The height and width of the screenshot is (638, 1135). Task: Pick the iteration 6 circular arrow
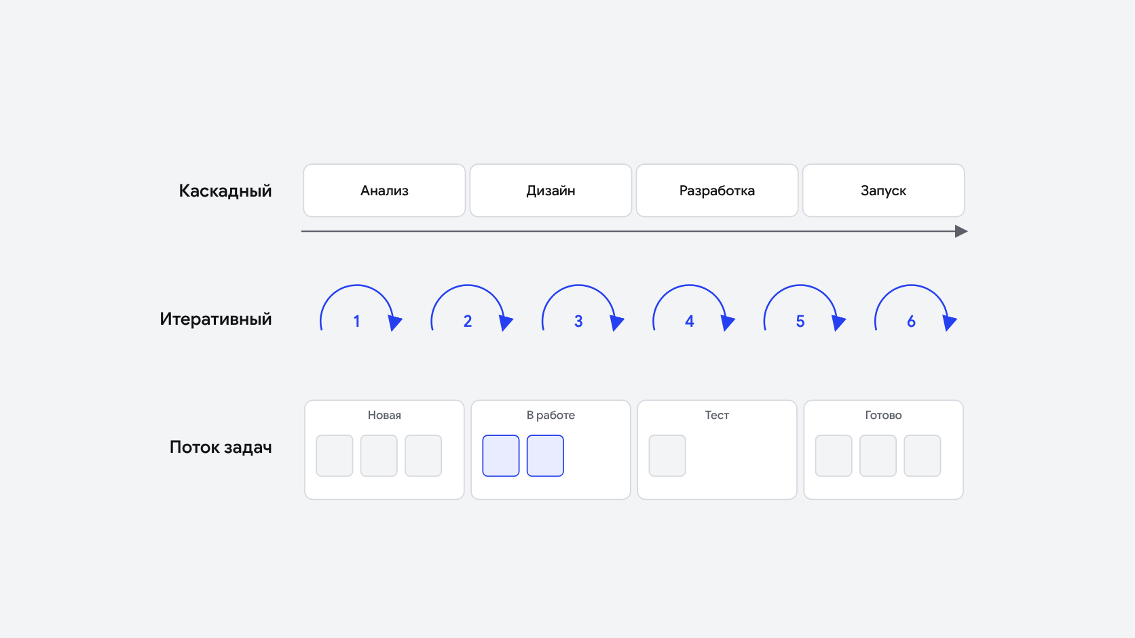click(x=916, y=308)
